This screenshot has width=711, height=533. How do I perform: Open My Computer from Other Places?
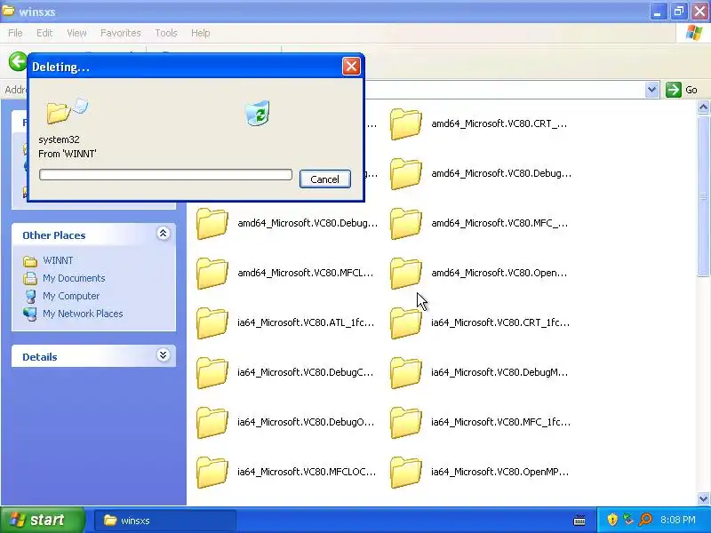coord(71,296)
